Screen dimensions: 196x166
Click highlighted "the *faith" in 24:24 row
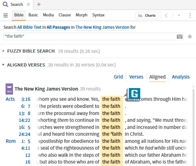click(112, 134)
